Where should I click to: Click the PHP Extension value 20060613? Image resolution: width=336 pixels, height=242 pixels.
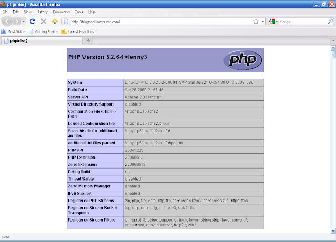134,157
